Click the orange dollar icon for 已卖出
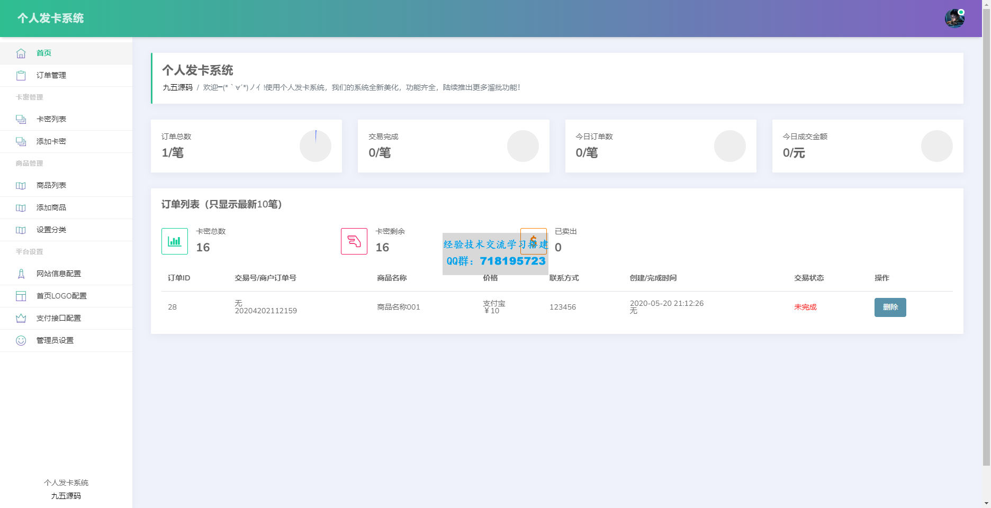 tap(534, 241)
